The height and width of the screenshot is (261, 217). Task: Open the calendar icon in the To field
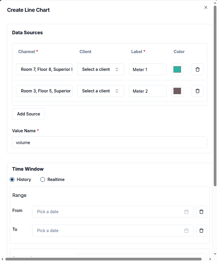coord(186,231)
